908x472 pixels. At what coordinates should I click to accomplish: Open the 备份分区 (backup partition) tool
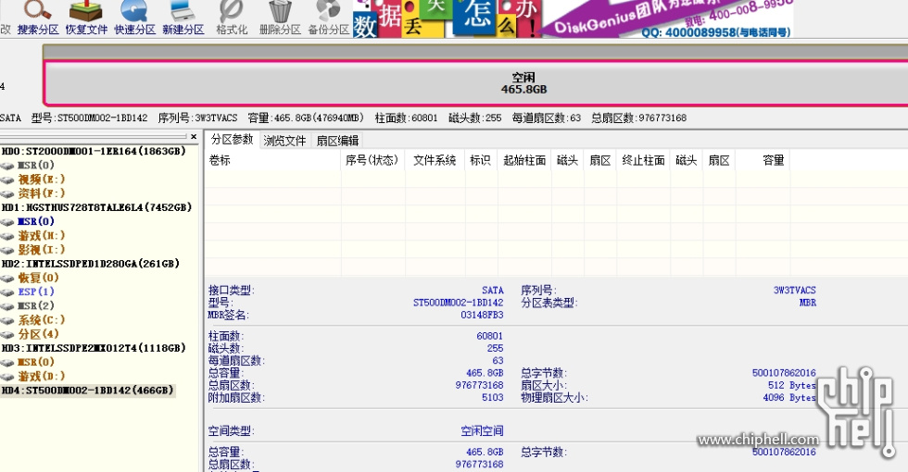[x=328, y=19]
